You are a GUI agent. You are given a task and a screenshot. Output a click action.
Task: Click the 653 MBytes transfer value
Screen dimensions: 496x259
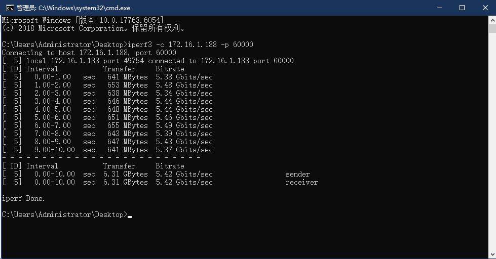click(x=127, y=85)
